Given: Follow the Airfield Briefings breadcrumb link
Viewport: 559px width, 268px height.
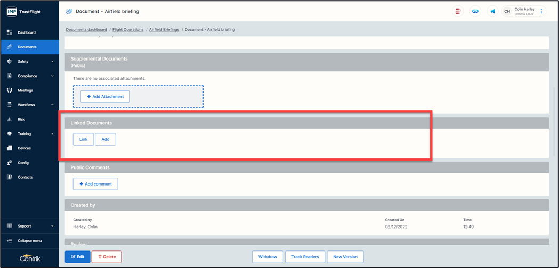Looking at the screenshot, I should pyautogui.click(x=164, y=30).
